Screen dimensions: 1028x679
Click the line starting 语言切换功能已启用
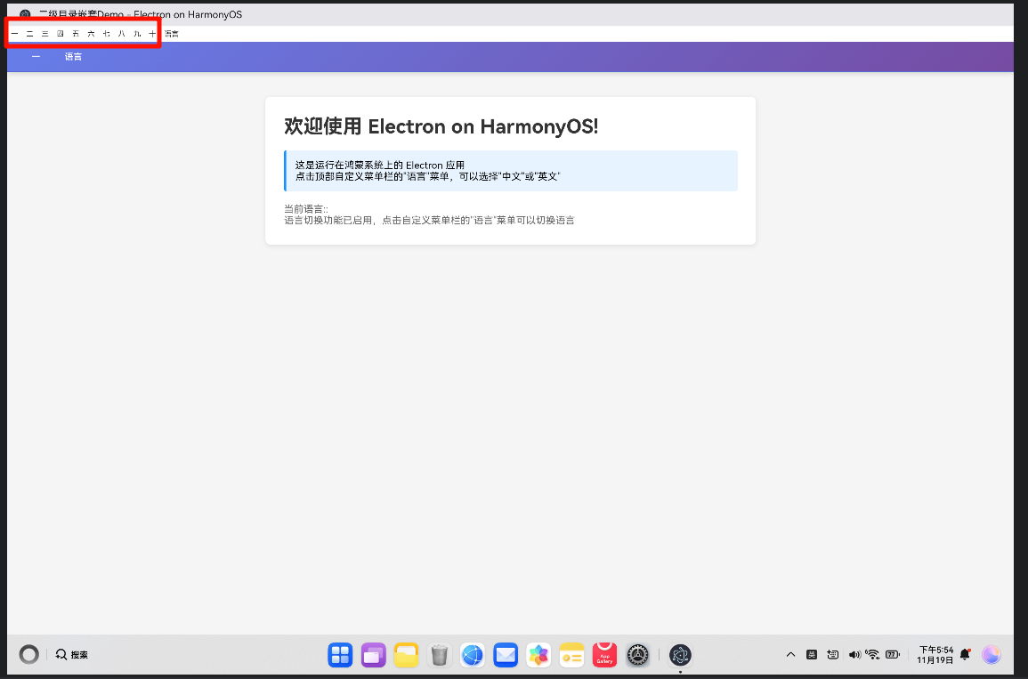point(429,220)
